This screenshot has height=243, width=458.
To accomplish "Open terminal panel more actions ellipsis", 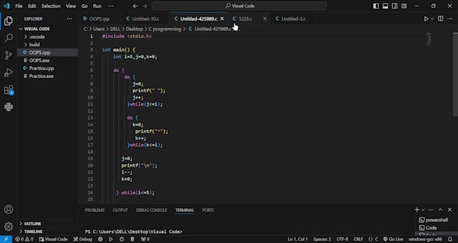I will pyautogui.click(x=431, y=210).
